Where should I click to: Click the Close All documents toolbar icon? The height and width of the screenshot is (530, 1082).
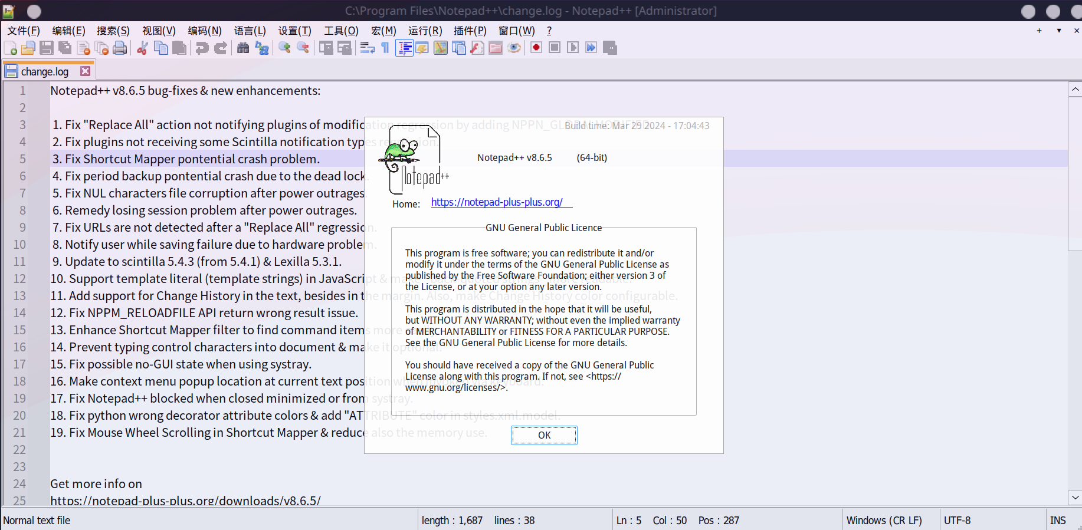pyautogui.click(x=101, y=48)
